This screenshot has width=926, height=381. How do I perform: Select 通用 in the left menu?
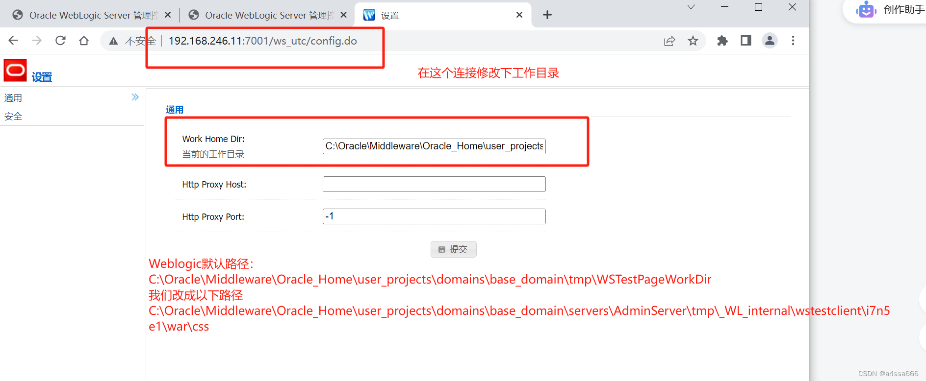click(72, 98)
